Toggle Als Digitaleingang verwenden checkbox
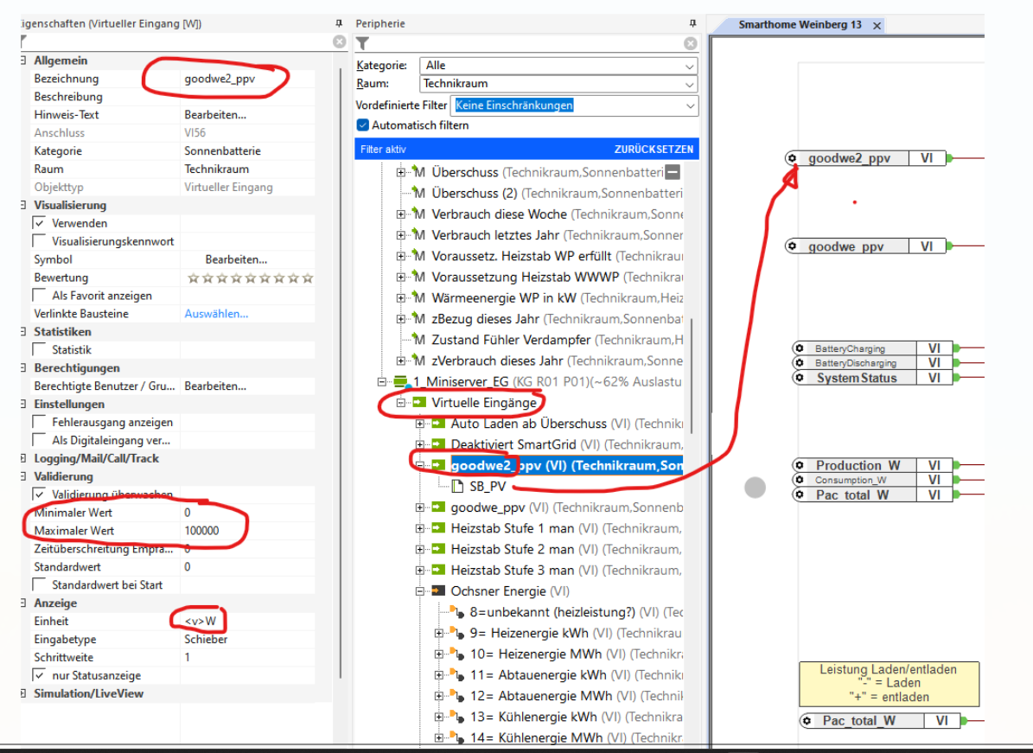This screenshot has height=753, width=1033. tap(40, 440)
